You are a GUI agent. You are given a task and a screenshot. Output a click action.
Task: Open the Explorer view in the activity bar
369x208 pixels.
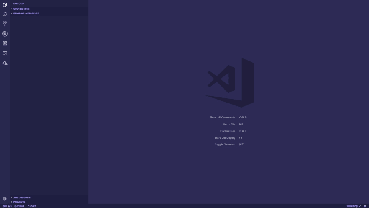(x=5, y=5)
